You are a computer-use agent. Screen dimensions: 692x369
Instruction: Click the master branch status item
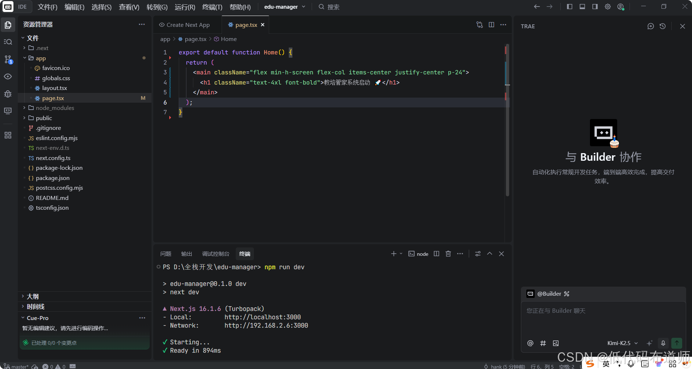click(x=16, y=366)
